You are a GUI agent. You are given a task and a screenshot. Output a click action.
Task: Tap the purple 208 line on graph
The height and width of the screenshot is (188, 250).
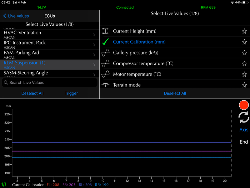tap(122, 143)
